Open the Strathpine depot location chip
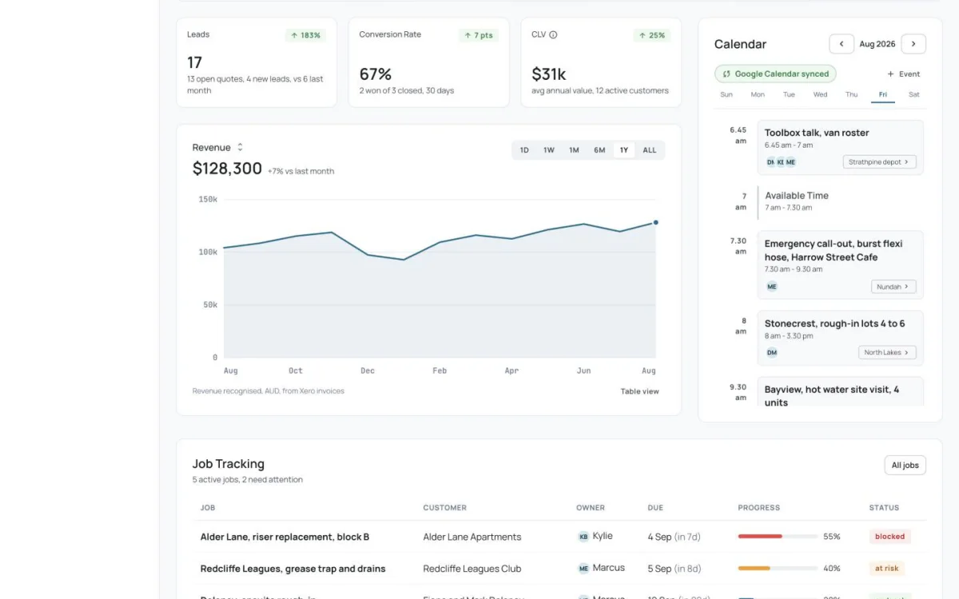The image size is (959, 599). (879, 162)
